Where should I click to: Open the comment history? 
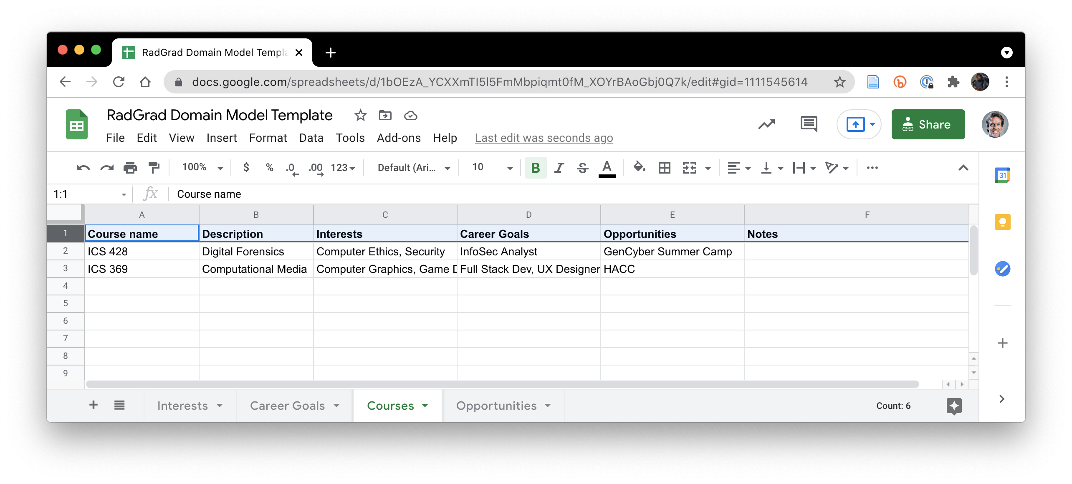click(809, 124)
